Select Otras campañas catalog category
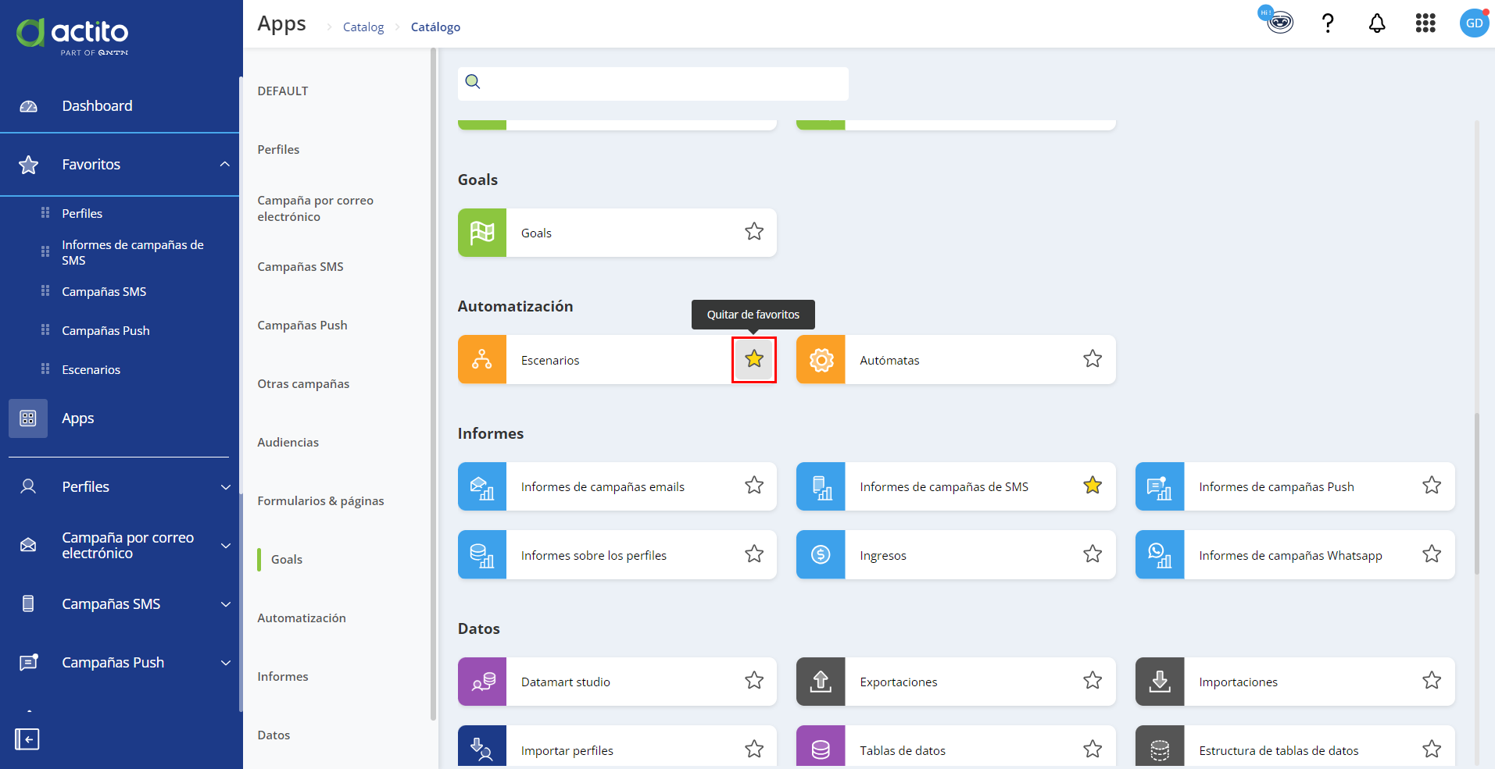1495x769 pixels. [303, 383]
